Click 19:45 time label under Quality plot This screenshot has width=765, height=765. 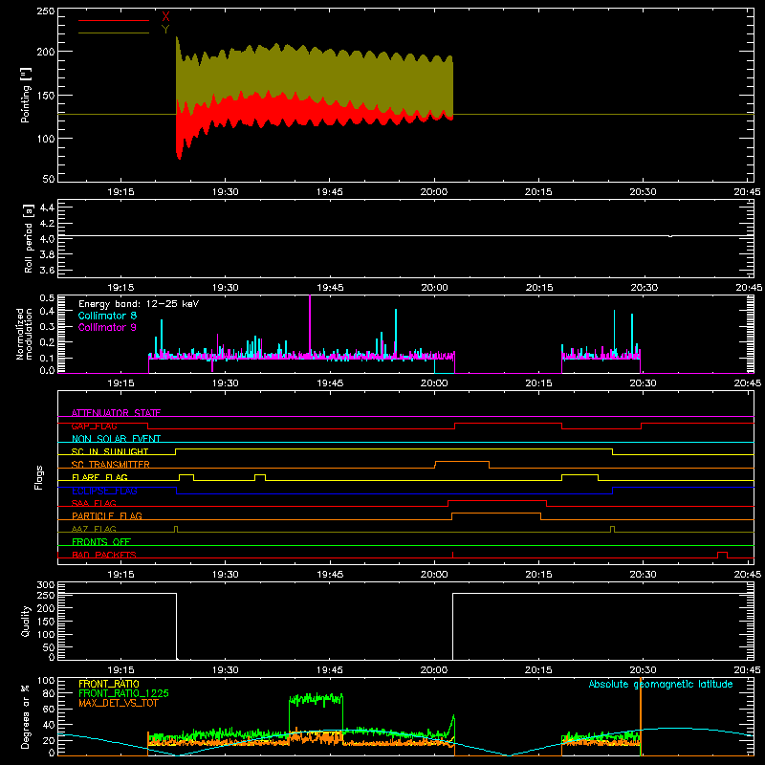coord(330,670)
